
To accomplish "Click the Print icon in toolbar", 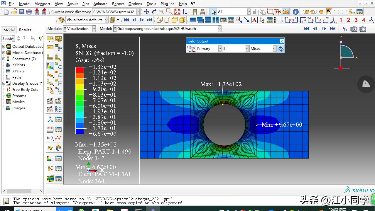I will coord(29,12).
